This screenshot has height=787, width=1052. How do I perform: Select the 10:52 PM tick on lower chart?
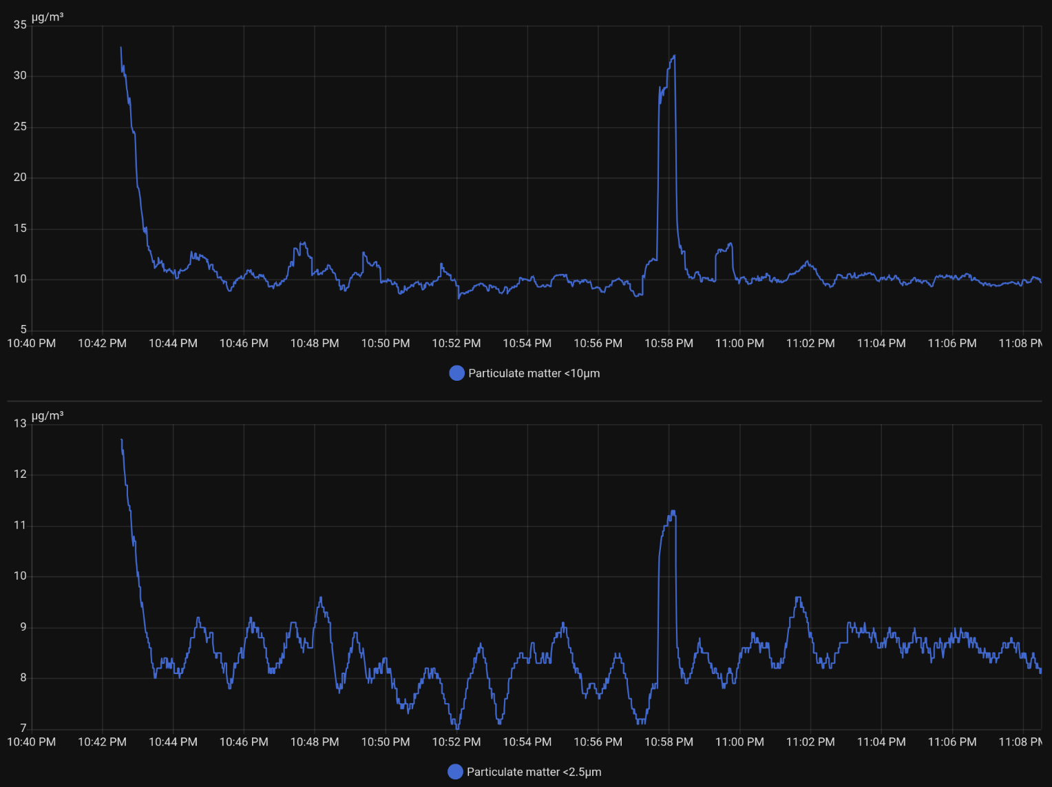click(x=456, y=742)
